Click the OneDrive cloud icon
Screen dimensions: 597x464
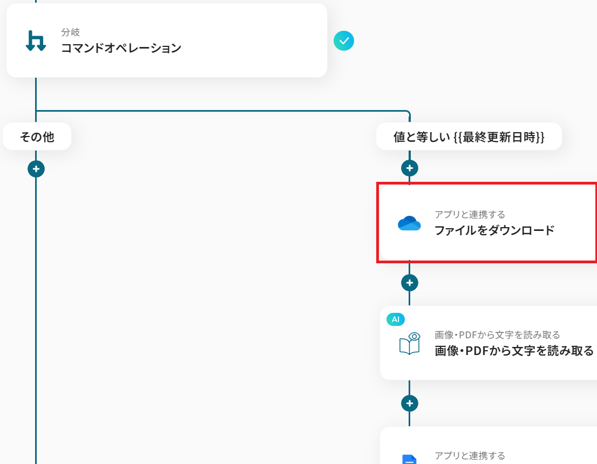point(409,223)
